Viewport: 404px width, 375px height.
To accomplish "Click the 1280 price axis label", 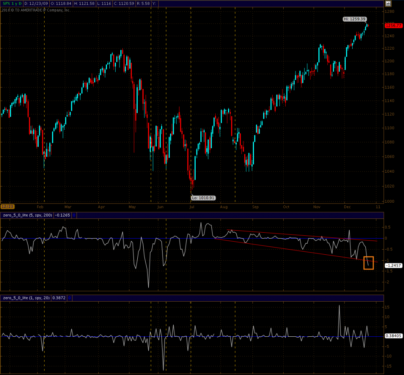I will click(389, 11).
